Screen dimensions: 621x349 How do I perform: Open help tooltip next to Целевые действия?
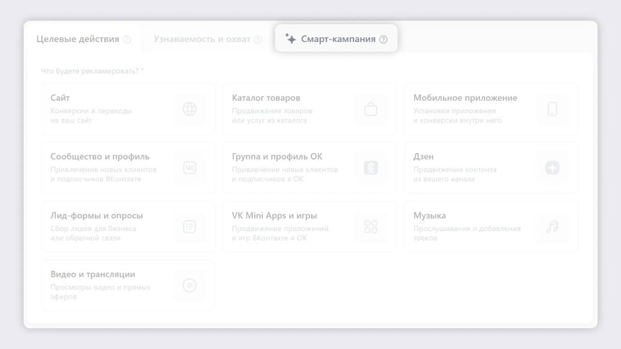[127, 38]
